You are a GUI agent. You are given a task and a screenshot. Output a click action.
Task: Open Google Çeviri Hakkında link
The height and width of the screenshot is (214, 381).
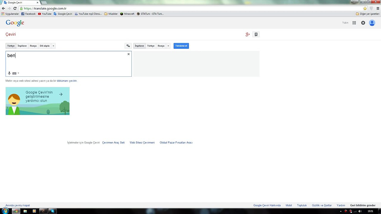pos(267,205)
